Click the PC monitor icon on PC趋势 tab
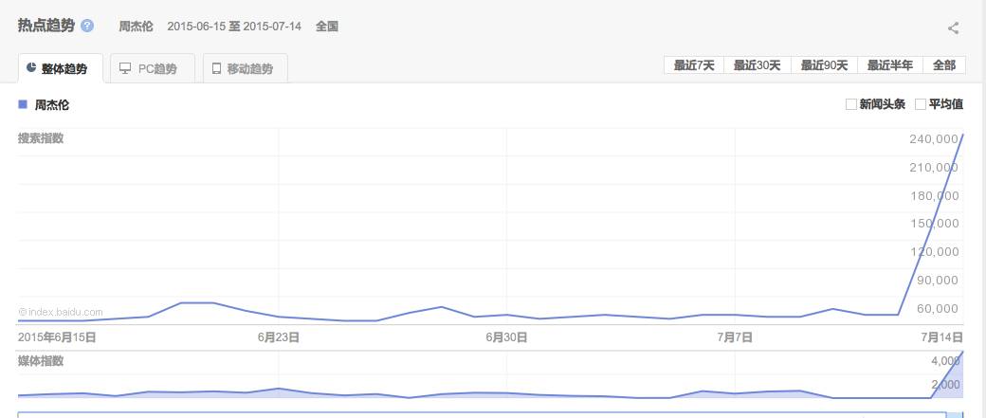The image size is (986, 418). click(x=125, y=68)
